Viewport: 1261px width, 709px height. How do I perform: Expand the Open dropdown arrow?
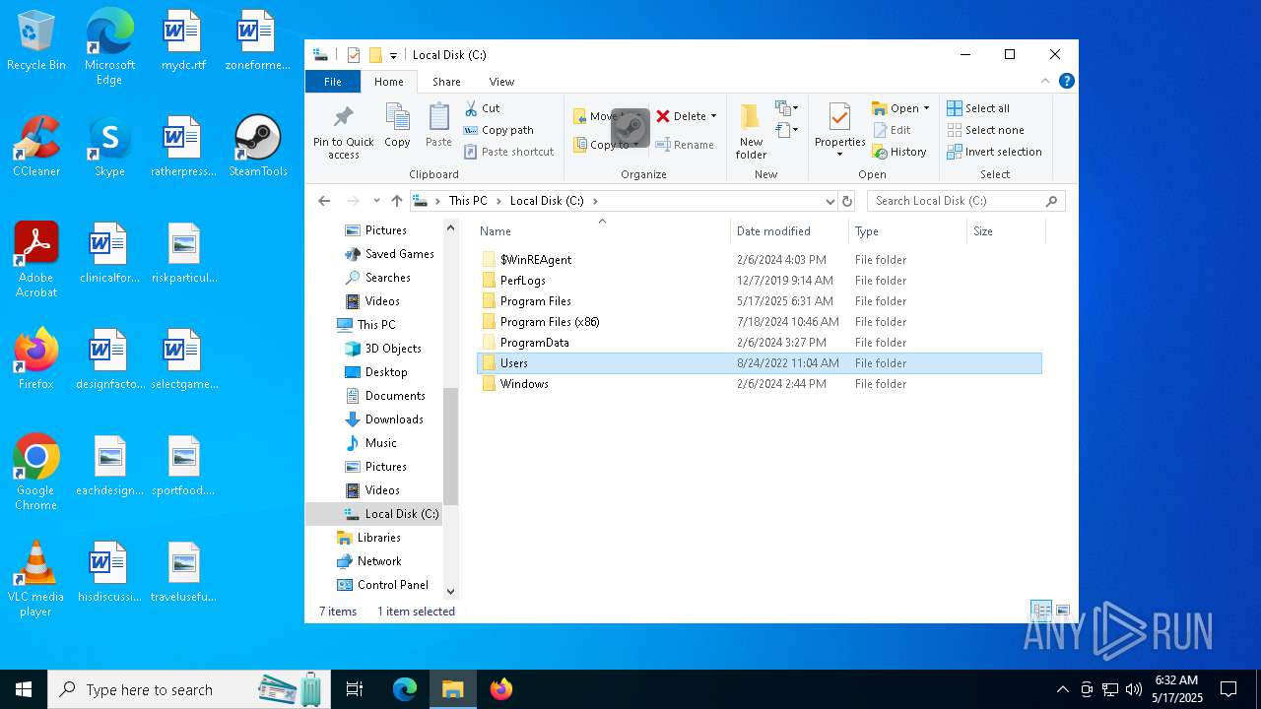926,108
